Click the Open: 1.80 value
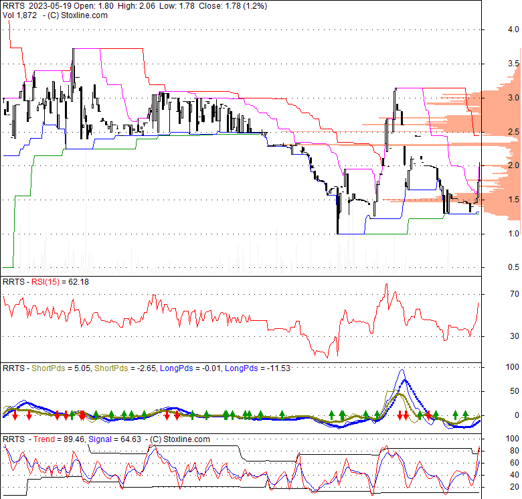Image resolution: width=522 pixels, height=499 pixels. (94, 6)
